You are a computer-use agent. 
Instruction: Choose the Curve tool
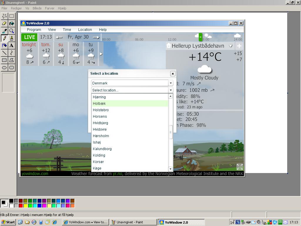[12, 53]
